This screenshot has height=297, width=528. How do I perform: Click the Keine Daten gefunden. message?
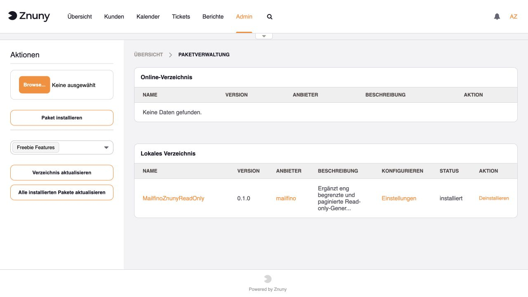172,112
